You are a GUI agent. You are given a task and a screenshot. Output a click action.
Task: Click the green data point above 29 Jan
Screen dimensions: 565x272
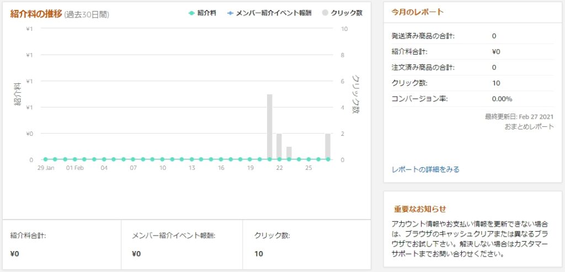tap(45, 159)
